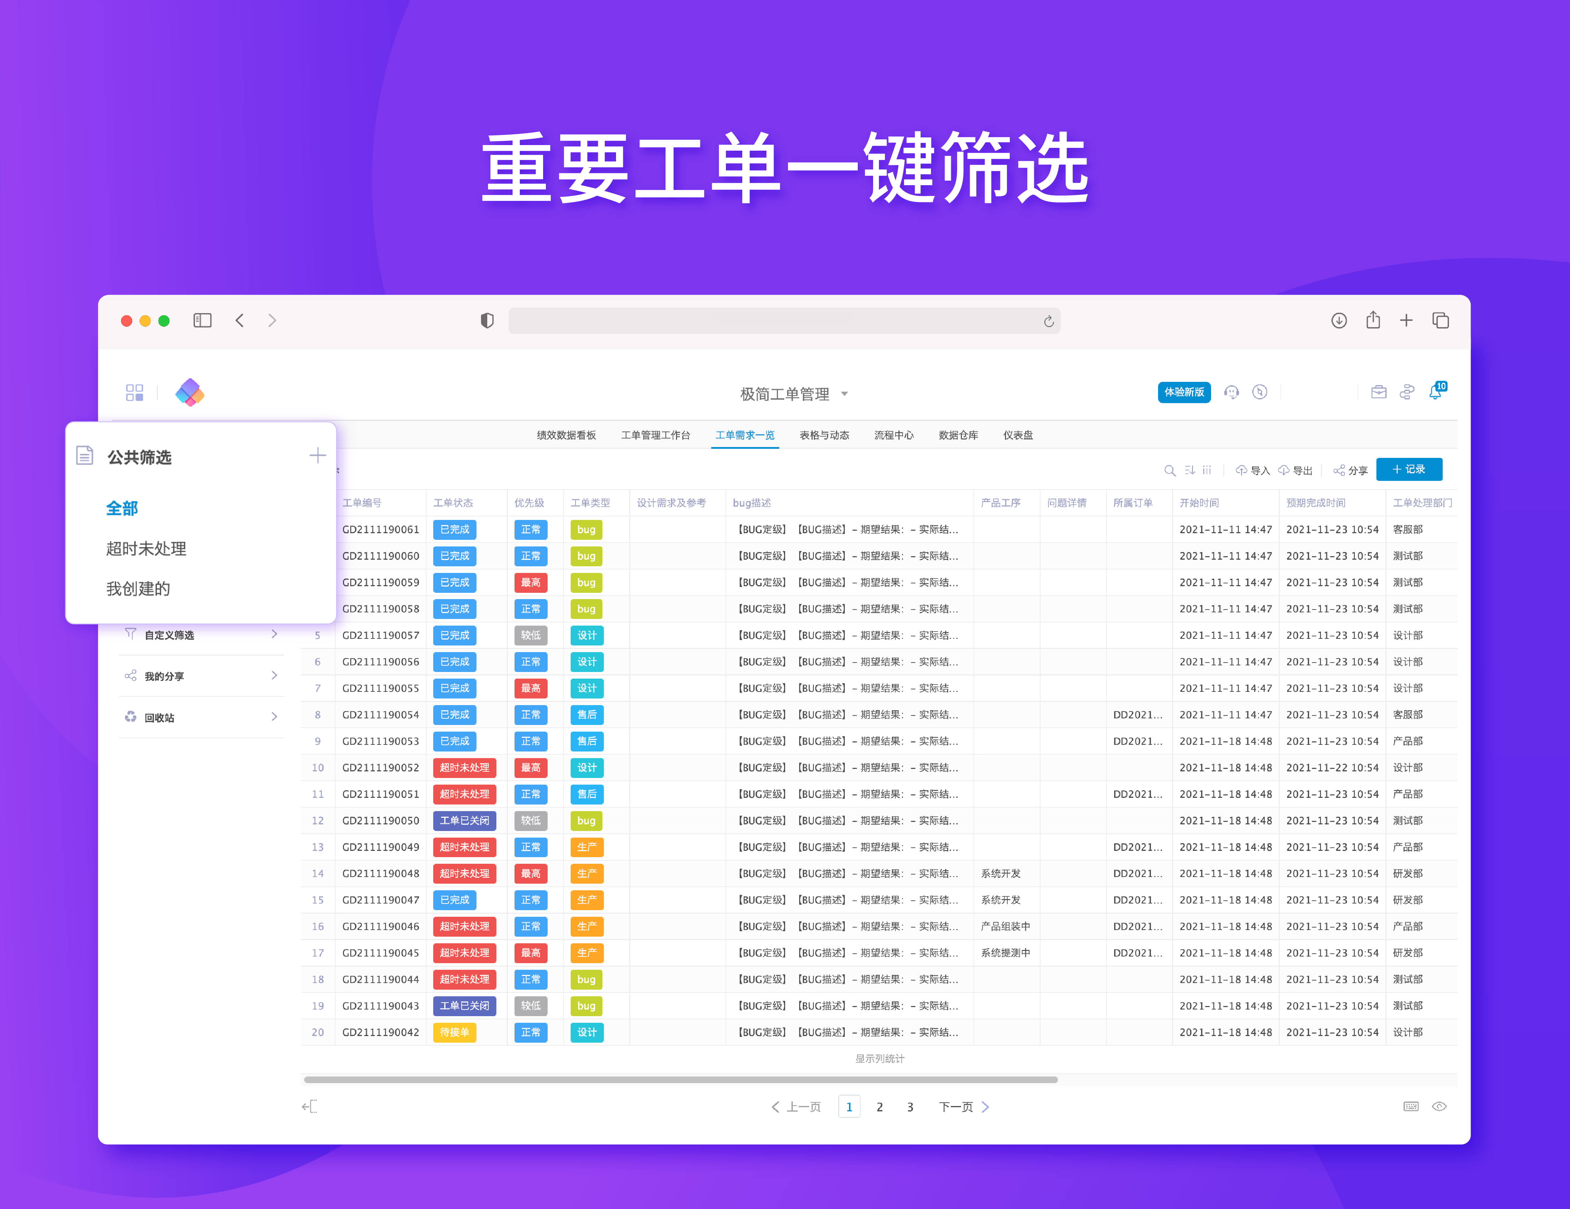The width and height of the screenshot is (1570, 1209).
Task: Click the public filter document icon
Action: 85,456
